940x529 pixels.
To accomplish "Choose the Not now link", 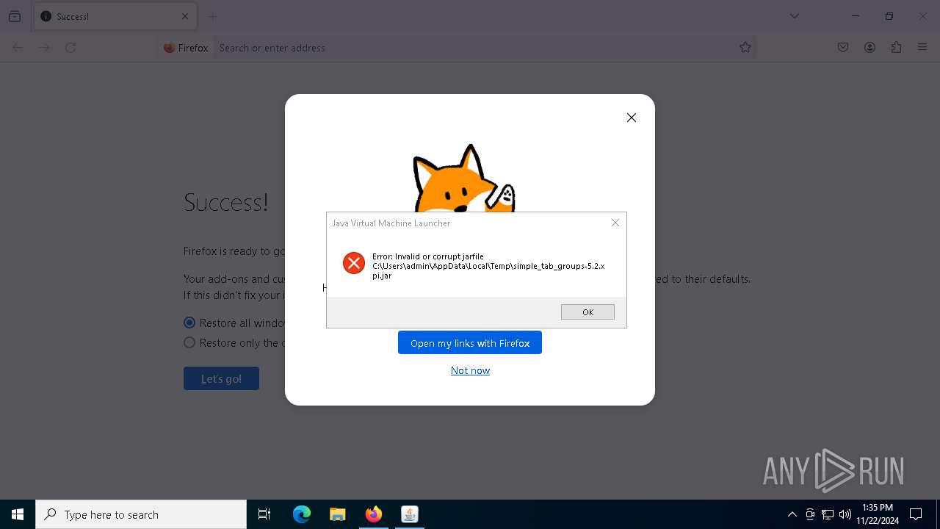I will pyautogui.click(x=470, y=370).
